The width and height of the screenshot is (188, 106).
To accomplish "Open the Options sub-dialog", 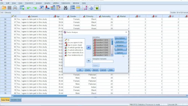I will point(121,53).
